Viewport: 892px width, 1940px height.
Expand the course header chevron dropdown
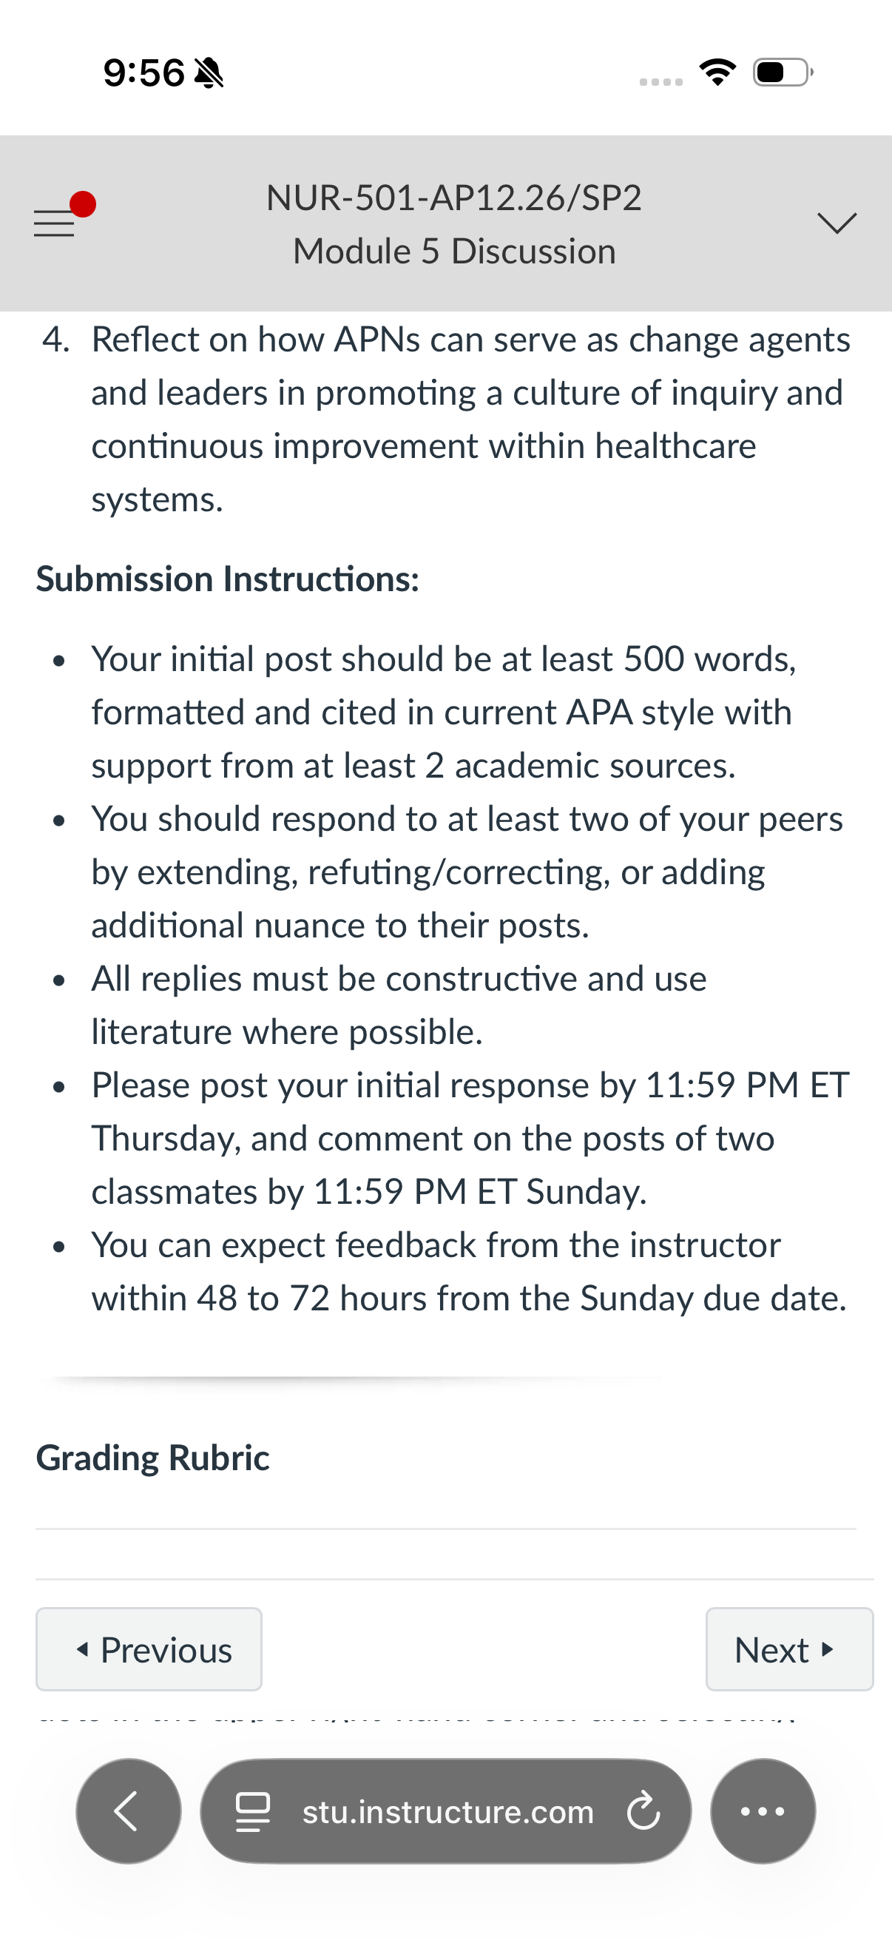coord(837,223)
